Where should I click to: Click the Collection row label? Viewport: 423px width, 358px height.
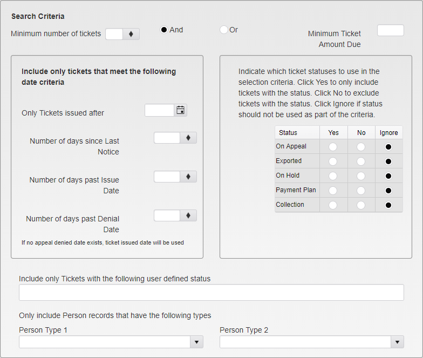[x=290, y=205]
